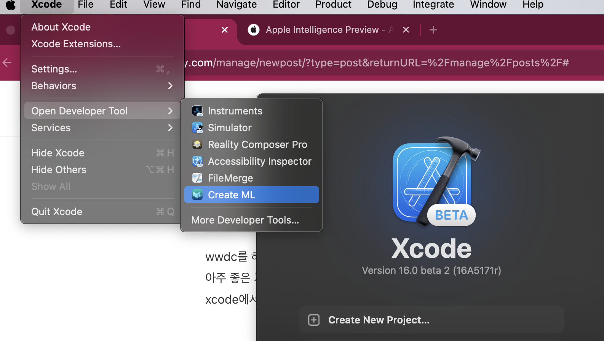Open the Window menu

[488, 5]
